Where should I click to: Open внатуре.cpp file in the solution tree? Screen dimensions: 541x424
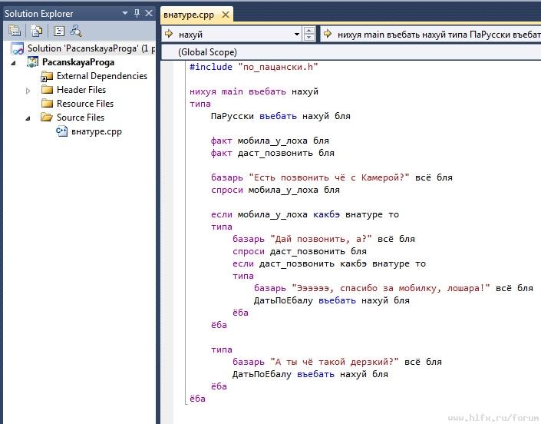click(96, 131)
